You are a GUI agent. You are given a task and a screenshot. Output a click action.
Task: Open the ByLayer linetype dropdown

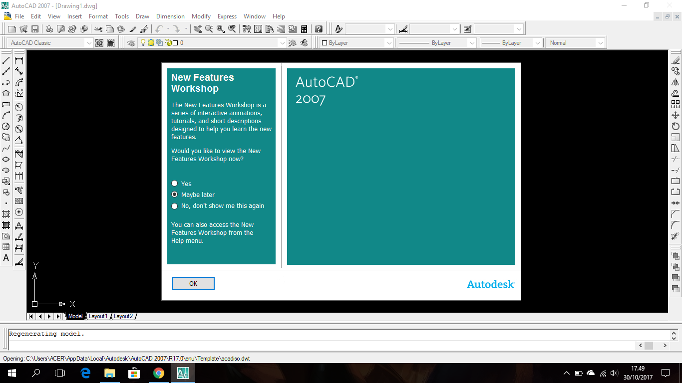click(472, 43)
